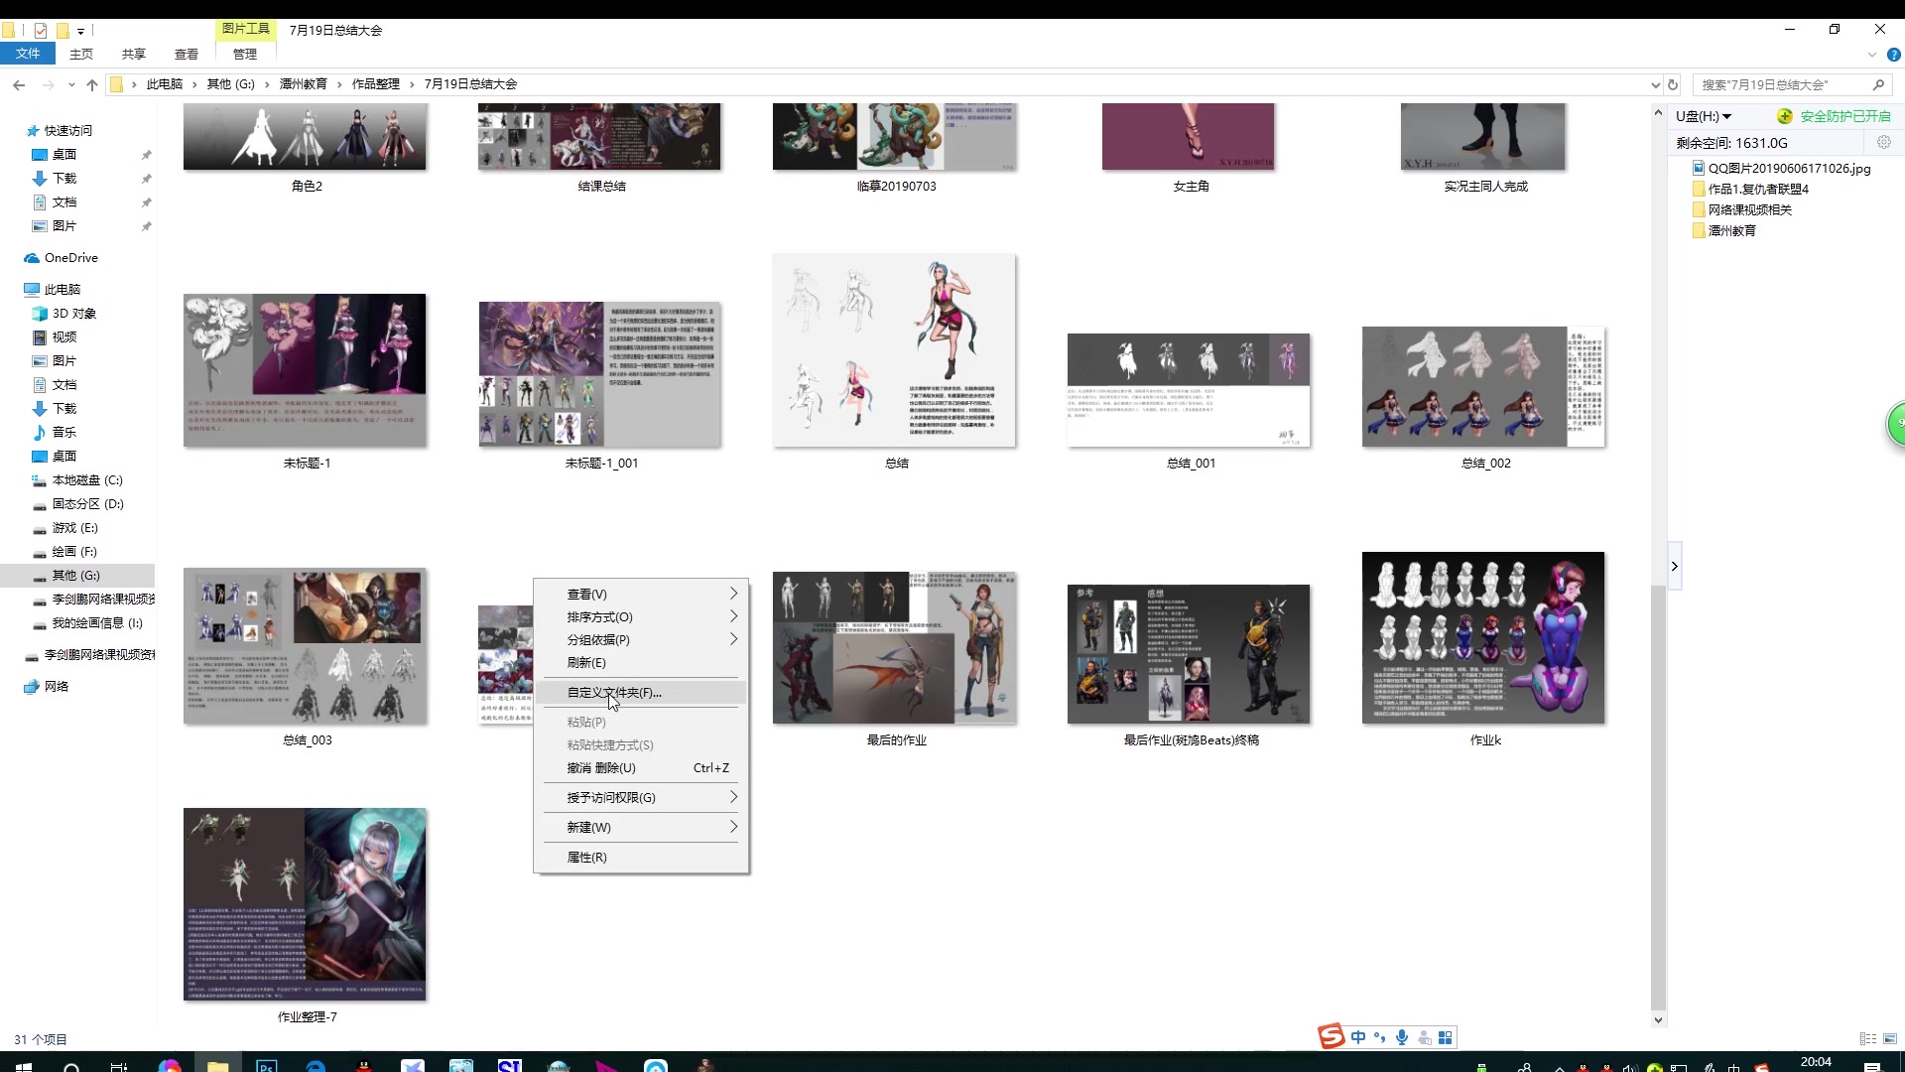Image resolution: width=1905 pixels, height=1072 pixels.
Task: Open 排序方式(O) context submenu
Action: pyautogui.click(x=641, y=616)
